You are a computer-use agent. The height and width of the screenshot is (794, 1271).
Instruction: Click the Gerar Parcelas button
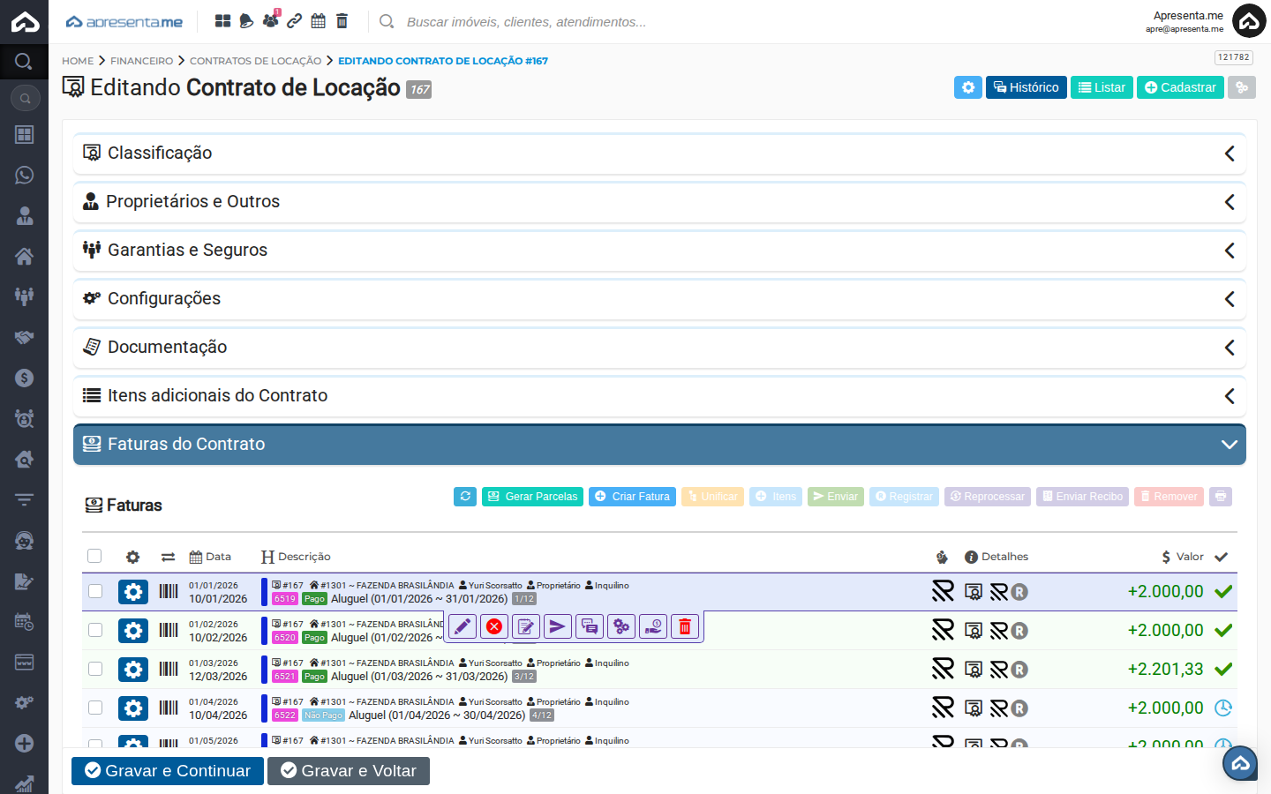click(x=532, y=497)
